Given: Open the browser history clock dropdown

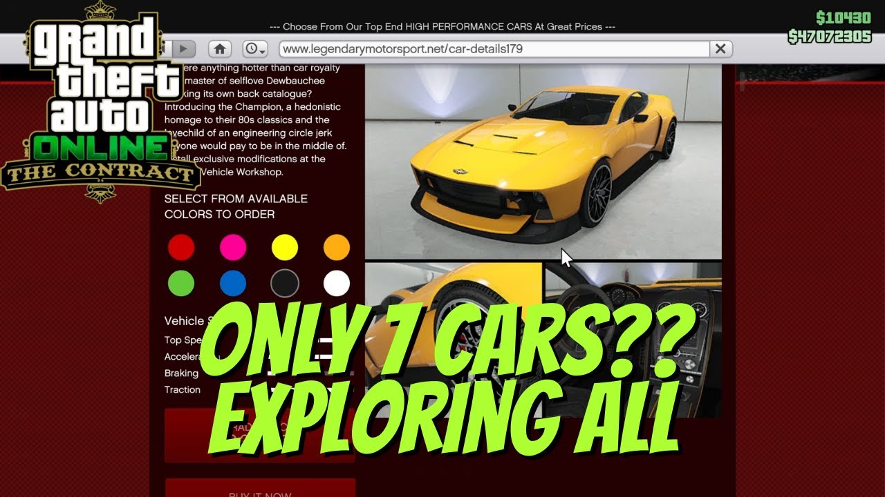Looking at the screenshot, I should coord(254,49).
